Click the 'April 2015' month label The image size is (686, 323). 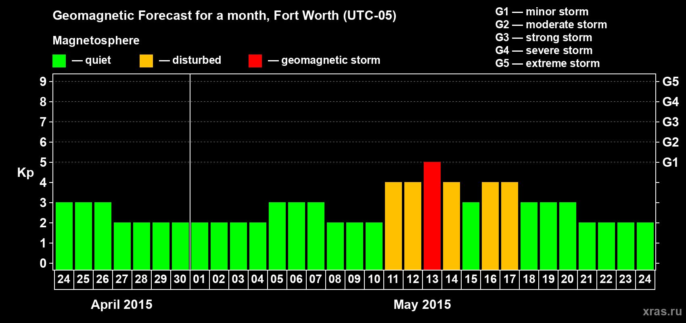pos(121,304)
